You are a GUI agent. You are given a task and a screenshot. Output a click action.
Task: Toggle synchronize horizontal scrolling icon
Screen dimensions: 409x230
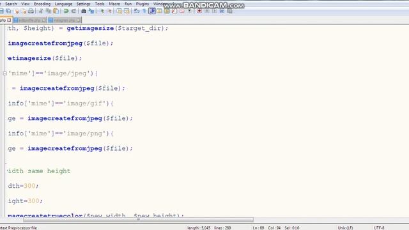[x=127, y=11]
